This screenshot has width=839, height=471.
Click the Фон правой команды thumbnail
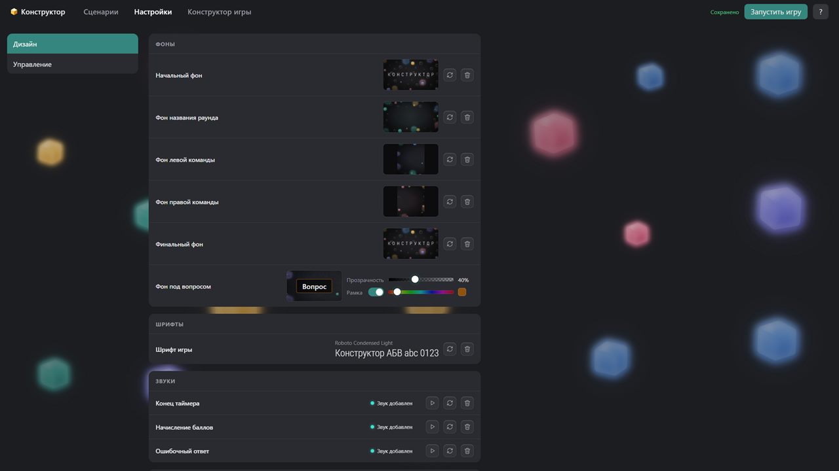point(411,201)
